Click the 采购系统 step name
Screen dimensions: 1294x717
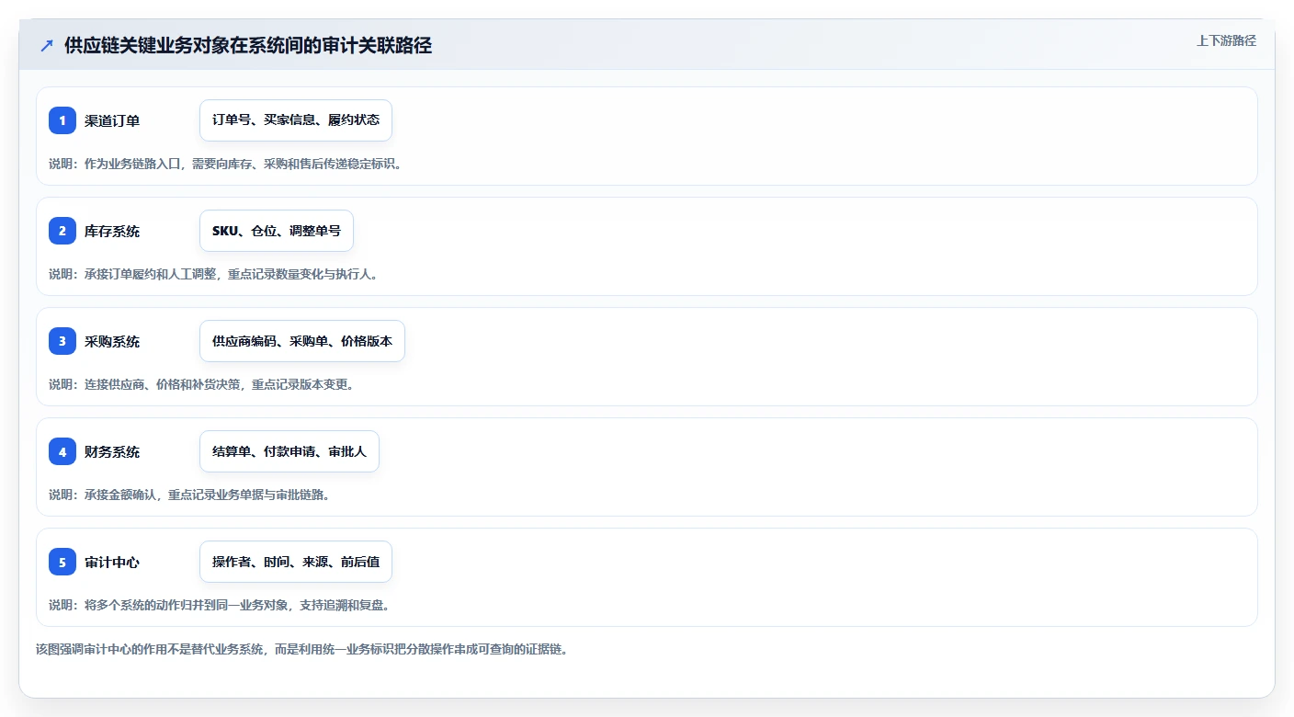pyautogui.click(x=112, y=341)
